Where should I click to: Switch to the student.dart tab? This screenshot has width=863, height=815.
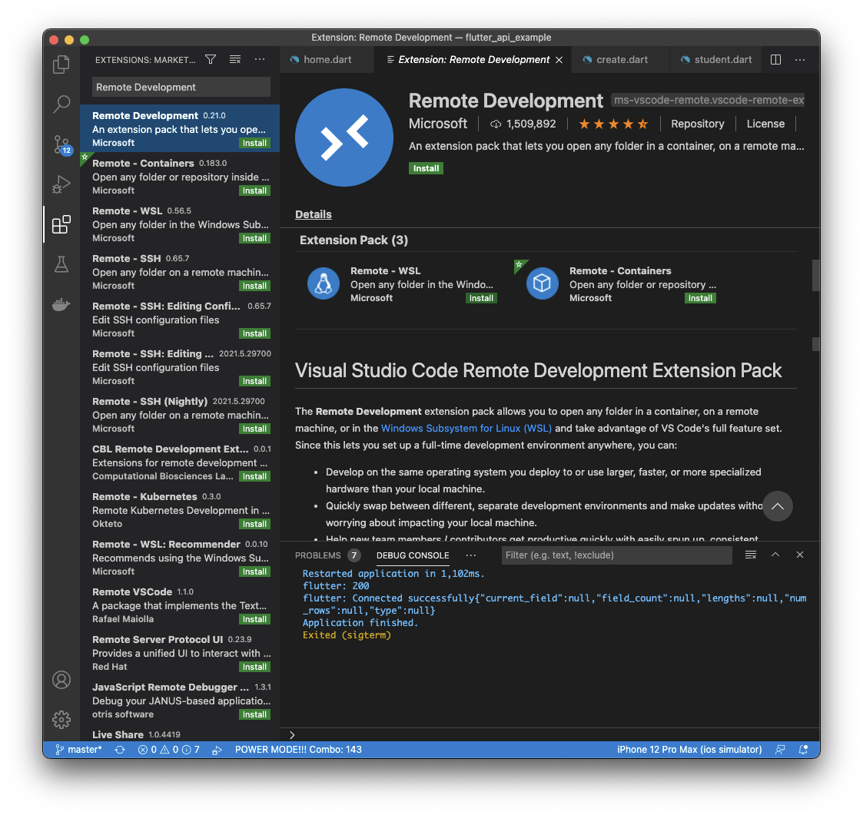pos(716,59)
